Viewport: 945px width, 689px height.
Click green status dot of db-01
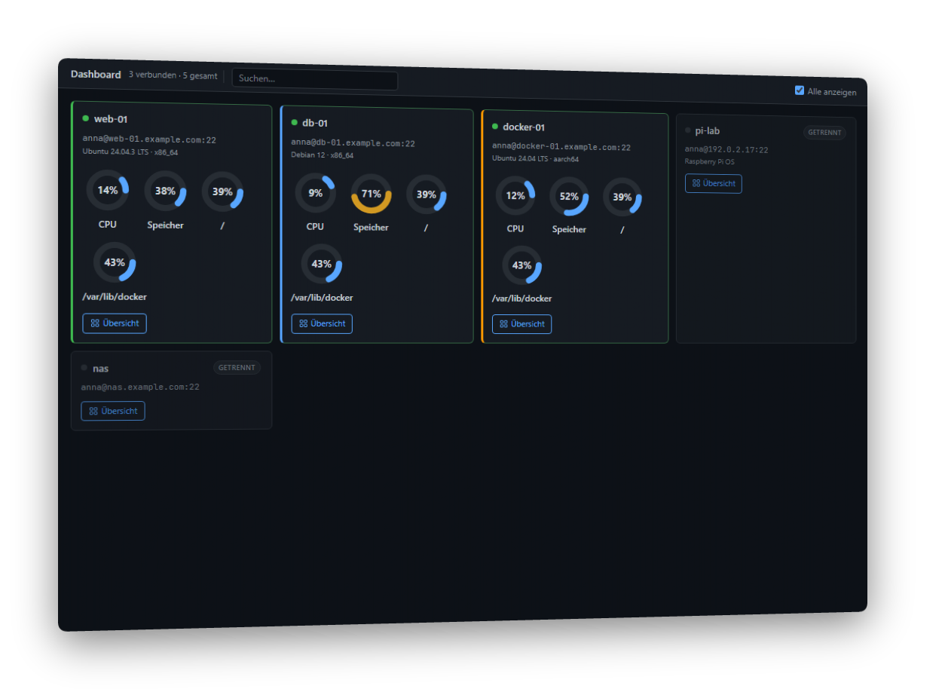[x=295, y=122]
